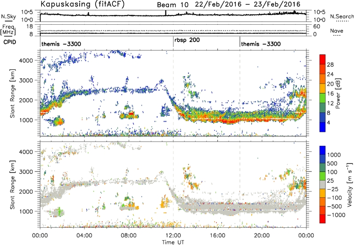The width and height of the screenshot is (354, 245).
Task: Click the '1000' tick label on velocity colorbar
Action: [x=334, y=155]
